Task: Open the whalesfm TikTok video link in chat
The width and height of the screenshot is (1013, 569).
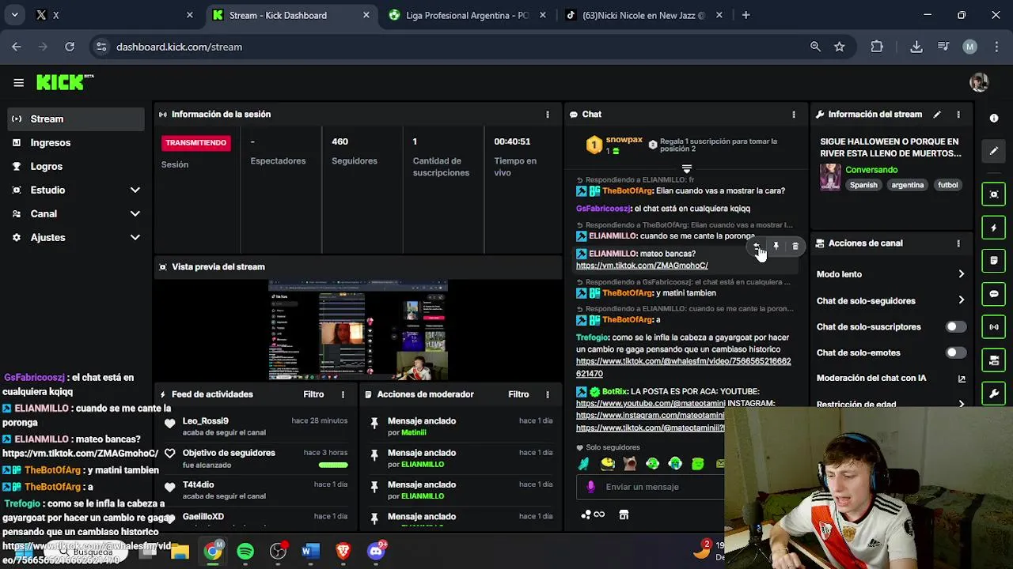Action: click(683, 367)
